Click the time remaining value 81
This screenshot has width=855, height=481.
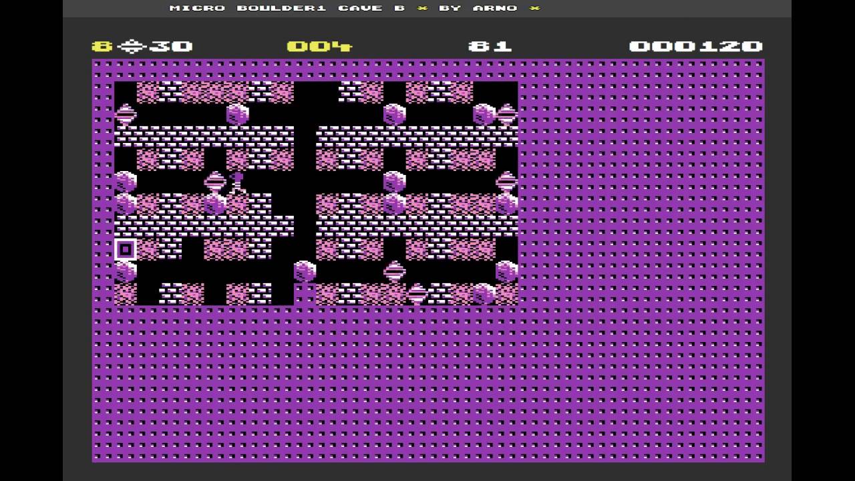(x=490, y=46)
